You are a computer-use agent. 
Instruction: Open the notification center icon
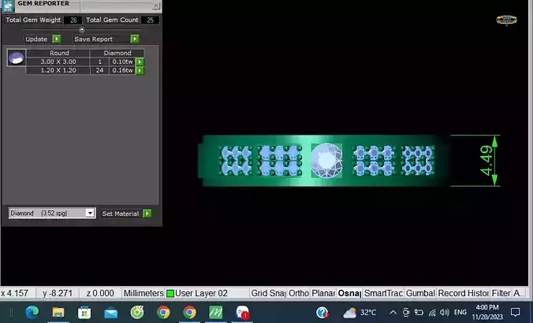pos(516,312)
